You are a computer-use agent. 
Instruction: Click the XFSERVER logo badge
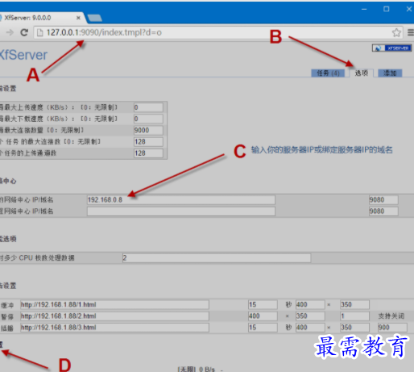point(391,48)
